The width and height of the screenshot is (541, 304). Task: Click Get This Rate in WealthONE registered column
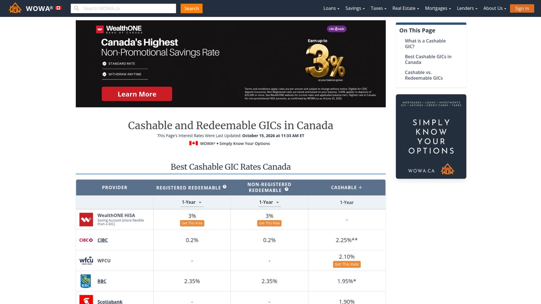[192, 223]
